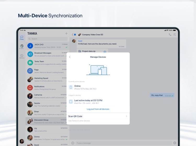Expand Scan QR Code chevron arrow
This screenshot has width=196, height=146.
[126, 116]
